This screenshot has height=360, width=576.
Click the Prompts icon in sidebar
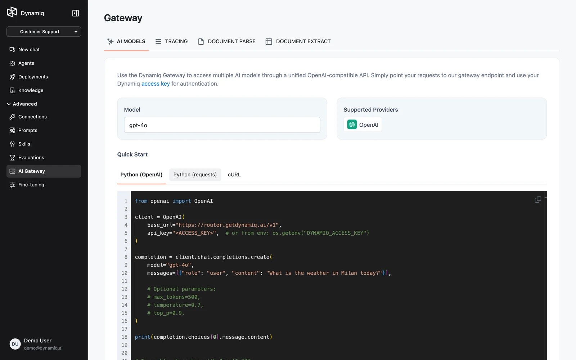(12, 130)
